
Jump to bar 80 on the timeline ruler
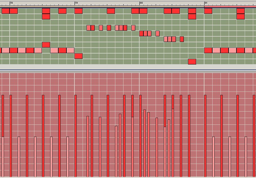coord(141,3)
